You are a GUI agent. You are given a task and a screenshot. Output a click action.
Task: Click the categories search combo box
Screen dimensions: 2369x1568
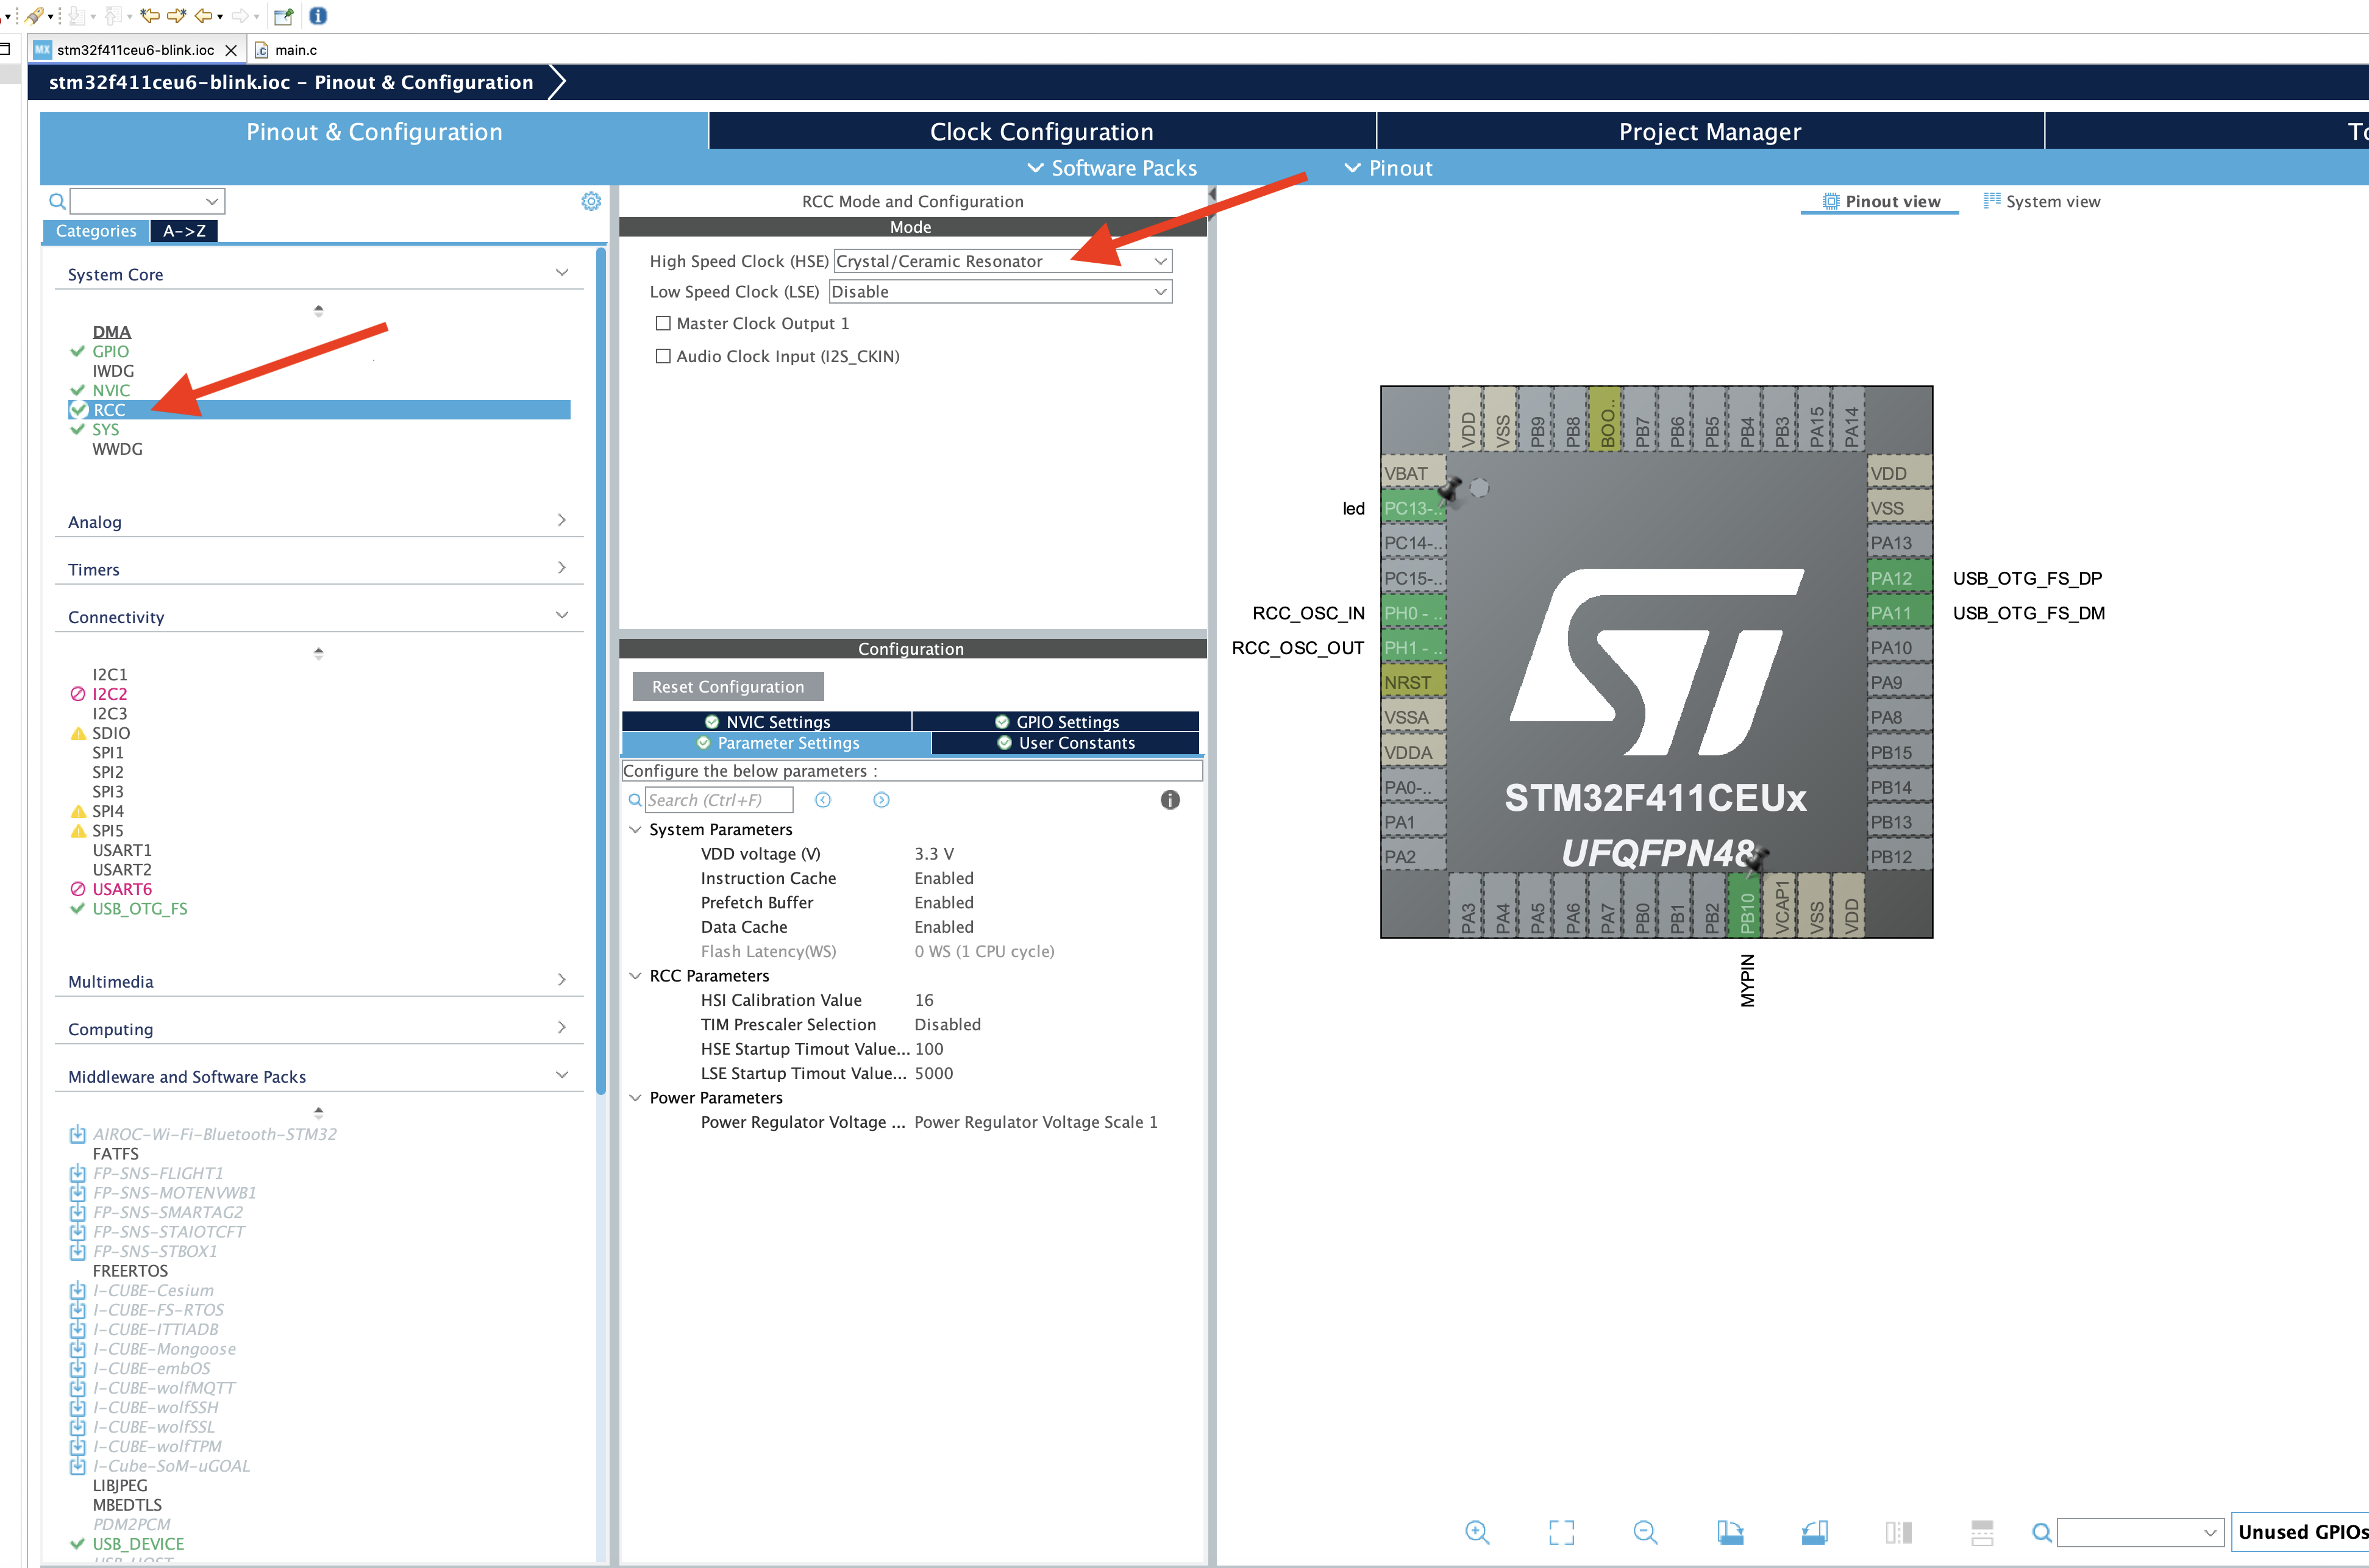(x=147, y=201)
